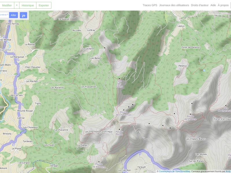Focus the 'Où est-ce ?' search field
This screenshot has height=173, width=231.
point(4,15)
